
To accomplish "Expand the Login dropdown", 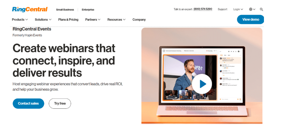I will click(238, 9).
